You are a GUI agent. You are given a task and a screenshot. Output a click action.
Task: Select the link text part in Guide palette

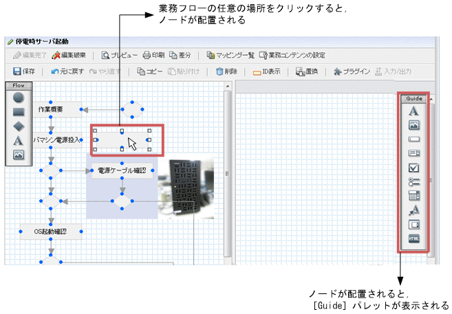click(x=414, y=210)
